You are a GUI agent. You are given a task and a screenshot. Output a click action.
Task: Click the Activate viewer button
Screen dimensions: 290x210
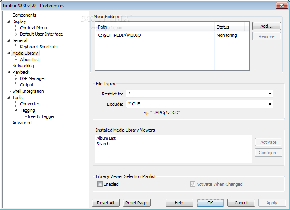(268, 142)
